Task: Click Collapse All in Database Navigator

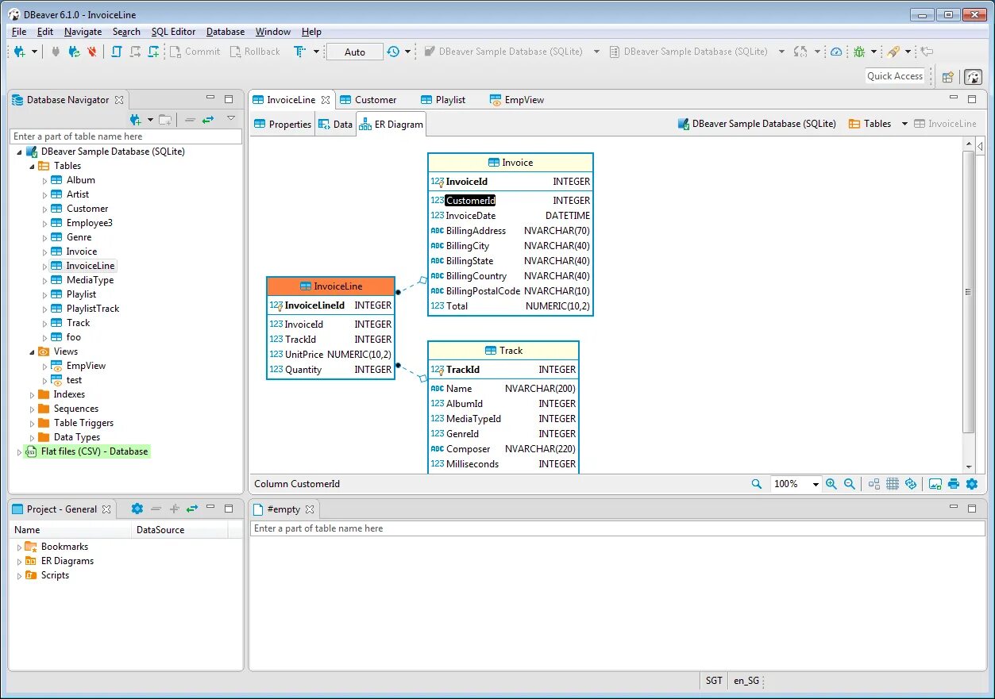Action: click(190, 120)
